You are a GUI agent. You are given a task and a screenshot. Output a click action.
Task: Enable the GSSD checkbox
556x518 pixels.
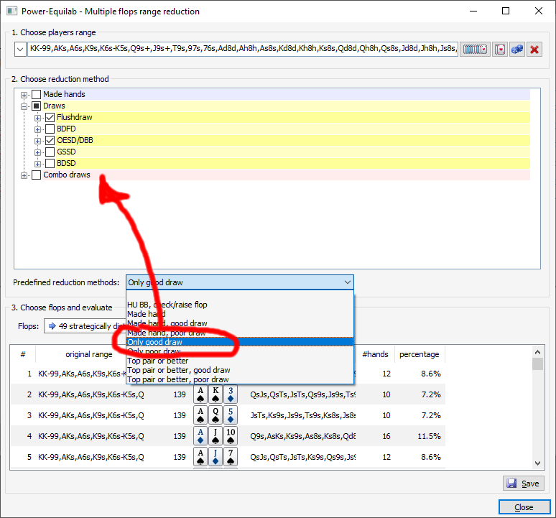tap(50, 152)
